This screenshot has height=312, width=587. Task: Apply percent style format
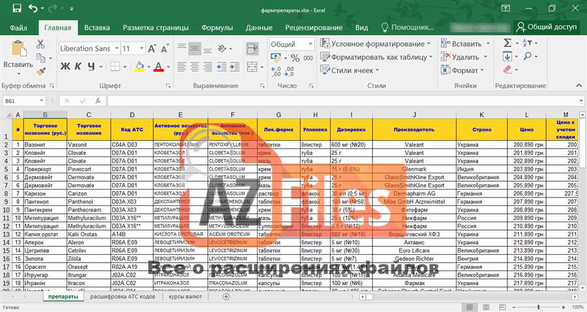click(x=295, y=58)
